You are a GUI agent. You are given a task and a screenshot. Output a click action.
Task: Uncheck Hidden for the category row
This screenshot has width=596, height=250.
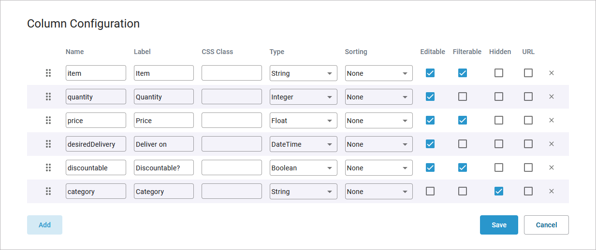point(499,191)
